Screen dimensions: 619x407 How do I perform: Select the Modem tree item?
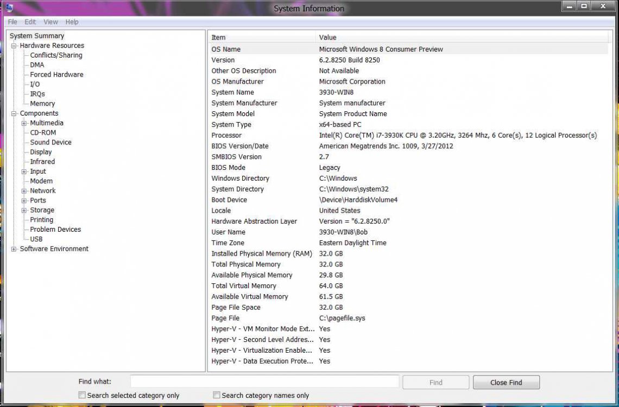tap(41, 181)
